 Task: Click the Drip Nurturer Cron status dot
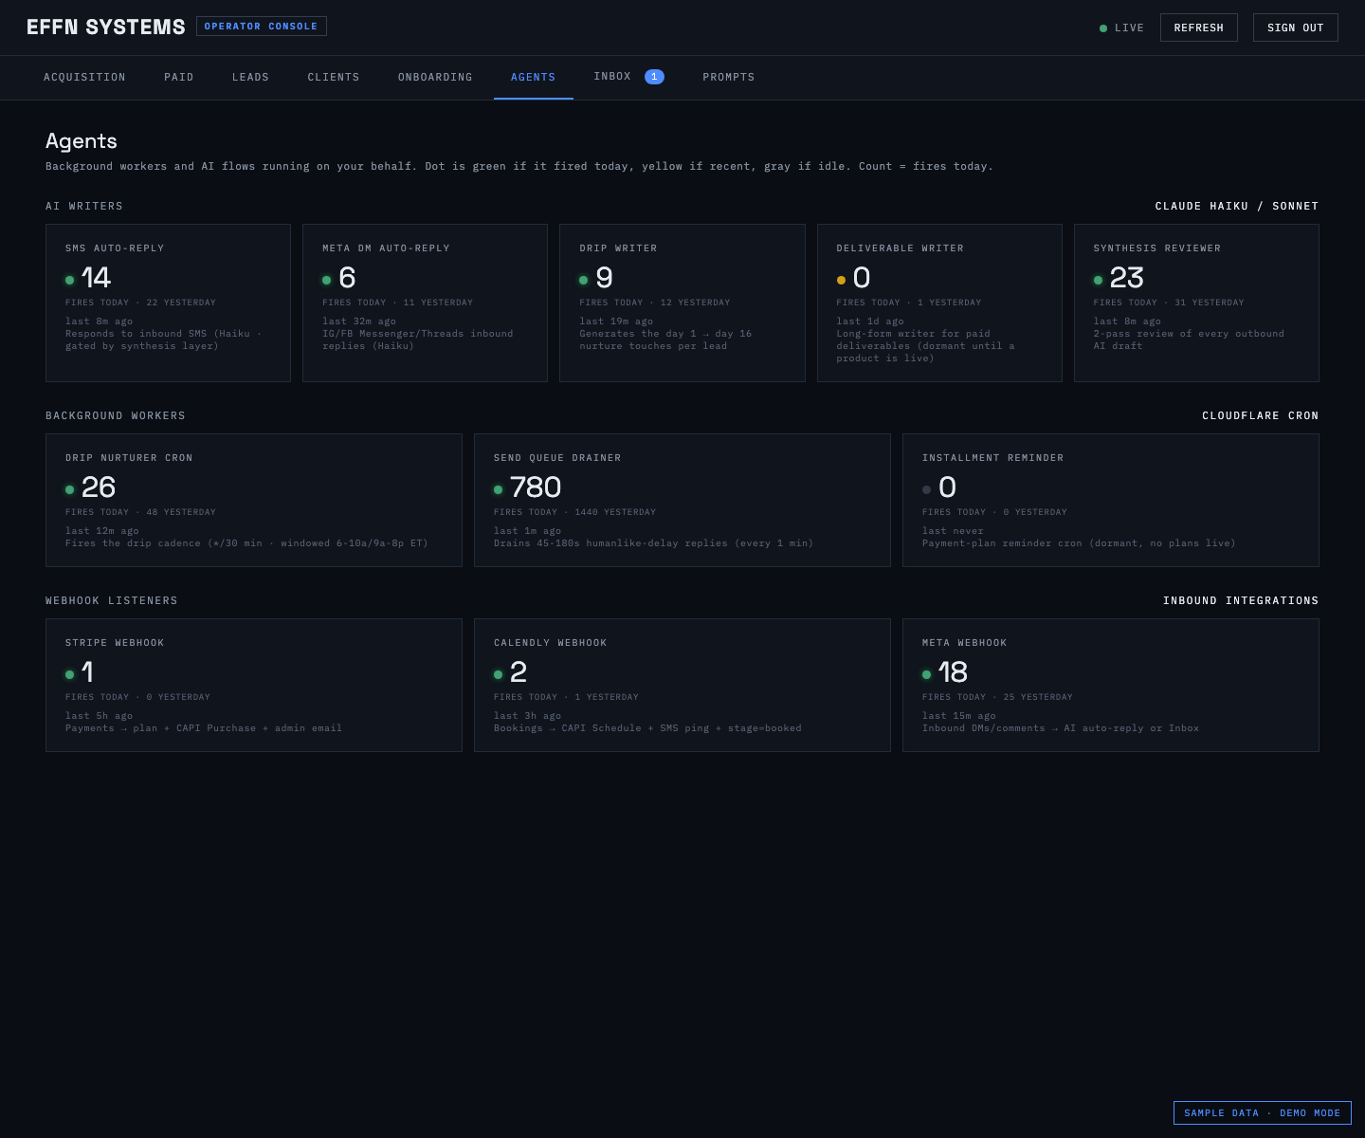(69, 489)
